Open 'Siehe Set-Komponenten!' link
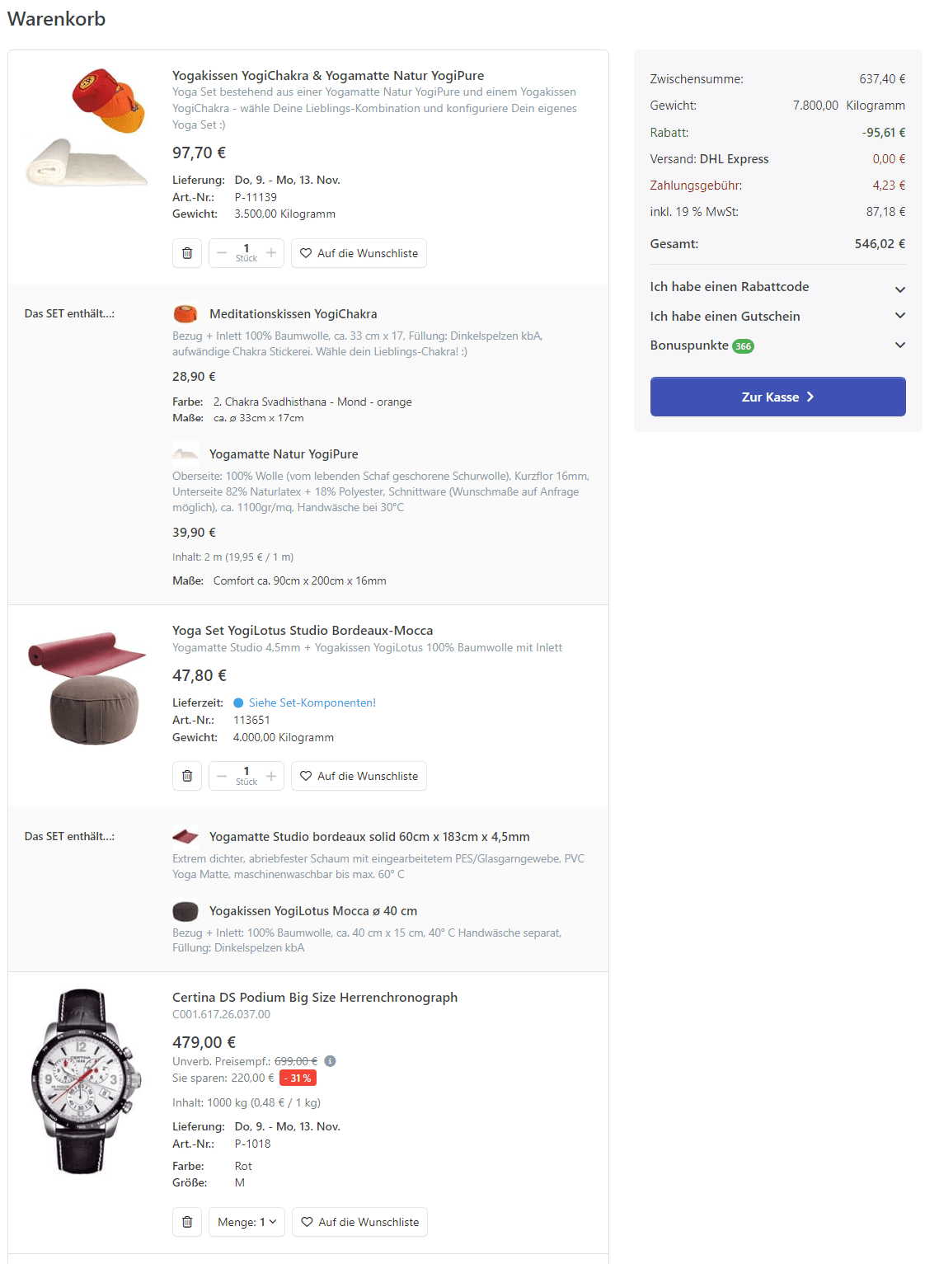 (x=312, y=703)
